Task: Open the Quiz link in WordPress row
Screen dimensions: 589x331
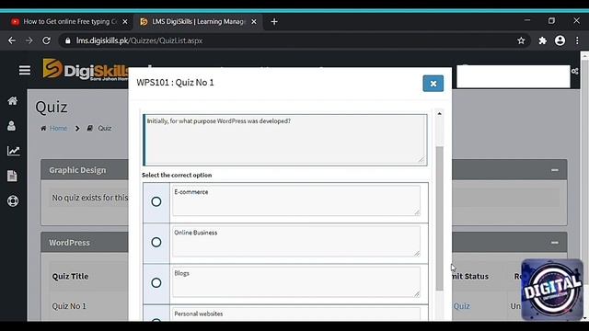Action: tap(461, 306)
